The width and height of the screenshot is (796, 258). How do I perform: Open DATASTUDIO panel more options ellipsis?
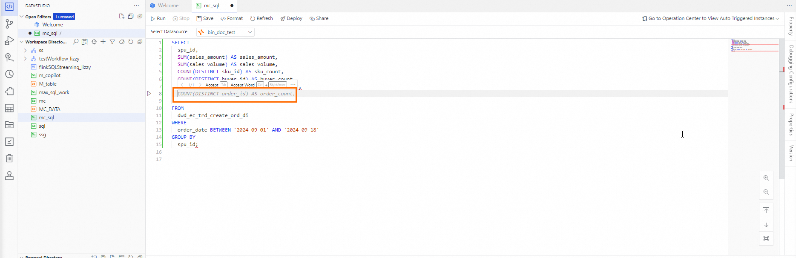click(136, 6)
